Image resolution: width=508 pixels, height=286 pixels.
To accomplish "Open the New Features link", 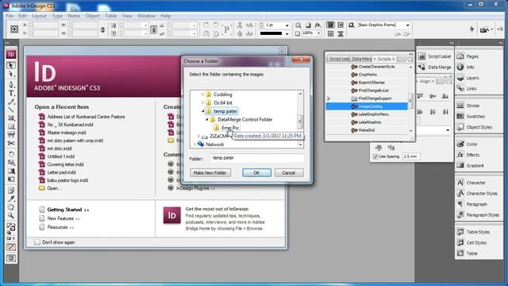I will [x=63, y=218].
